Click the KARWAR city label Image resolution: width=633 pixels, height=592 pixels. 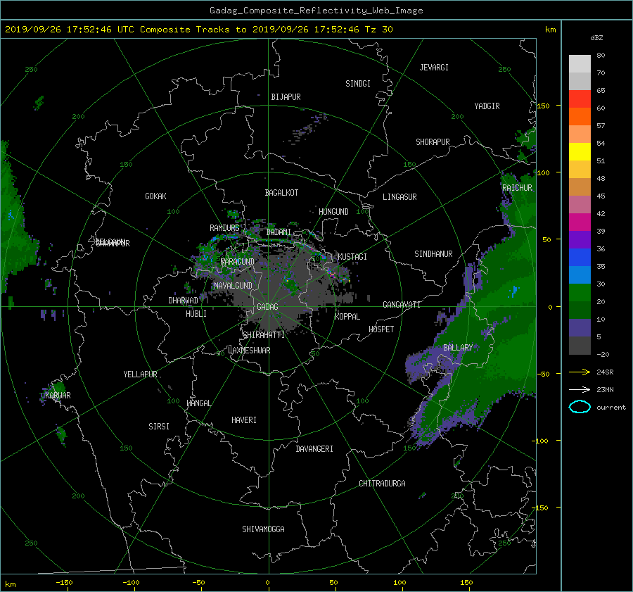[x=58, y=395]
